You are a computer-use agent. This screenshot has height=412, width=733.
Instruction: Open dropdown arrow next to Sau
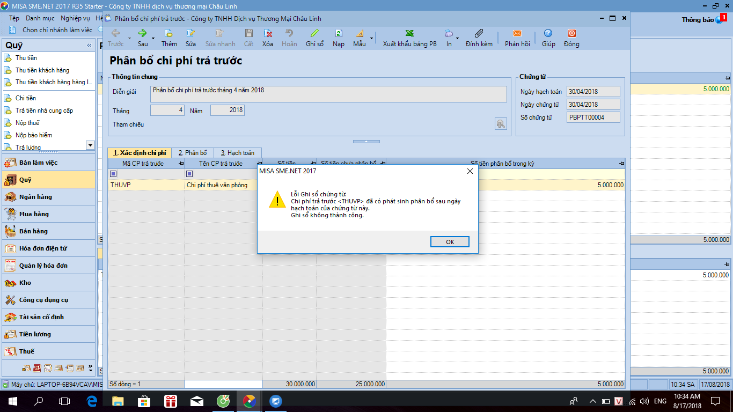click(153, 38)
